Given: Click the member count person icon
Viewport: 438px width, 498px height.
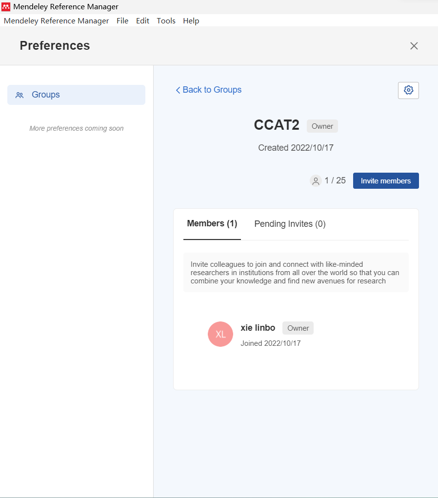Looking at the screenshot, I should click(316, 181).
